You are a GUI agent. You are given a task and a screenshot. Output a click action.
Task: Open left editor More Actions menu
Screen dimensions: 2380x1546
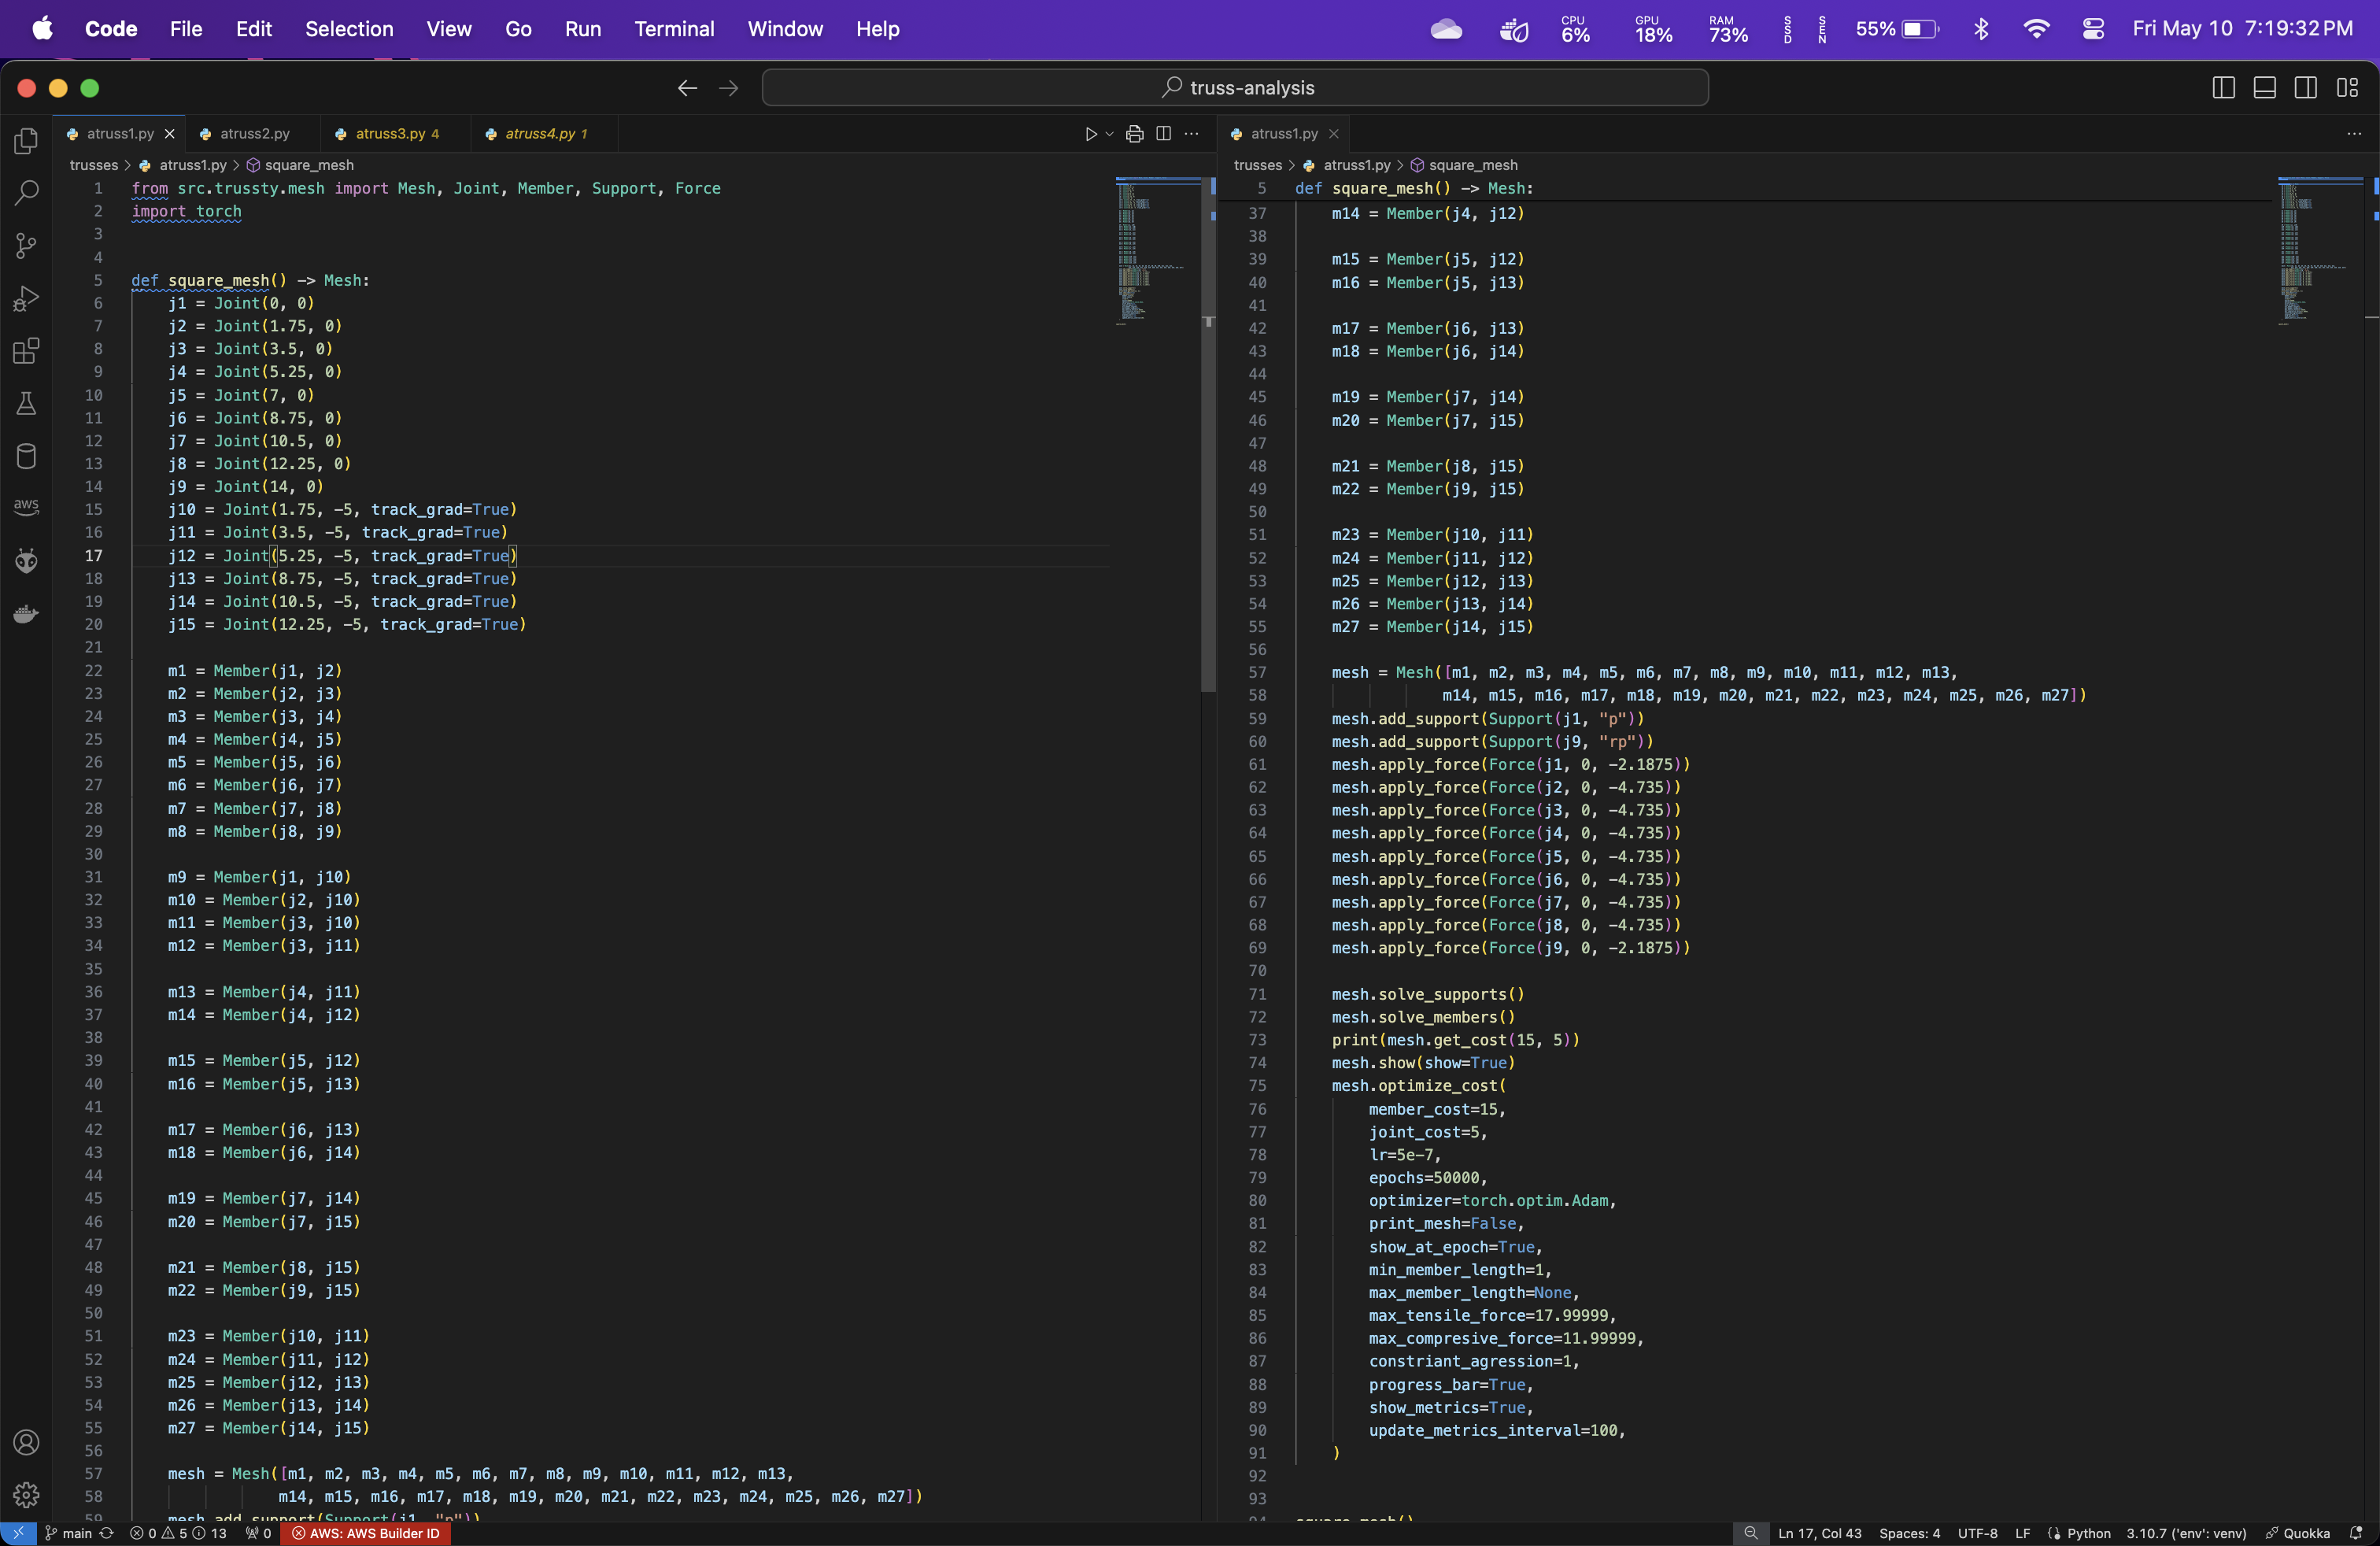pyautogui.click(x=1191, y=134)
